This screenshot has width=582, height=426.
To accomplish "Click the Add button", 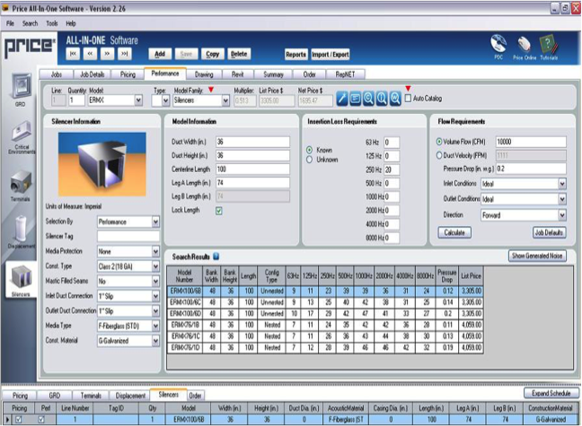I will (160, 54).
